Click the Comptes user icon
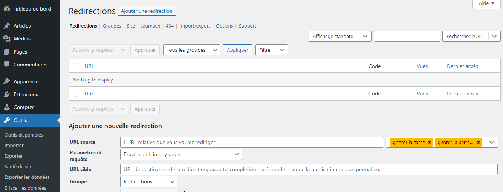 [x=7, y=107]
